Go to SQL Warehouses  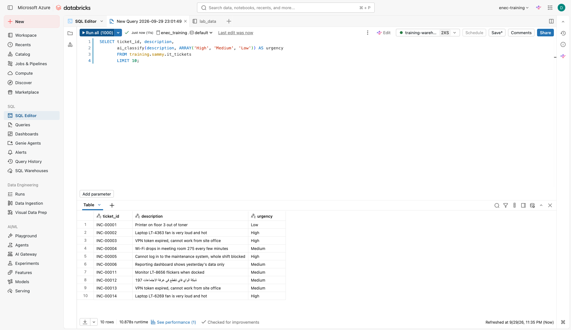click(32, 171)
